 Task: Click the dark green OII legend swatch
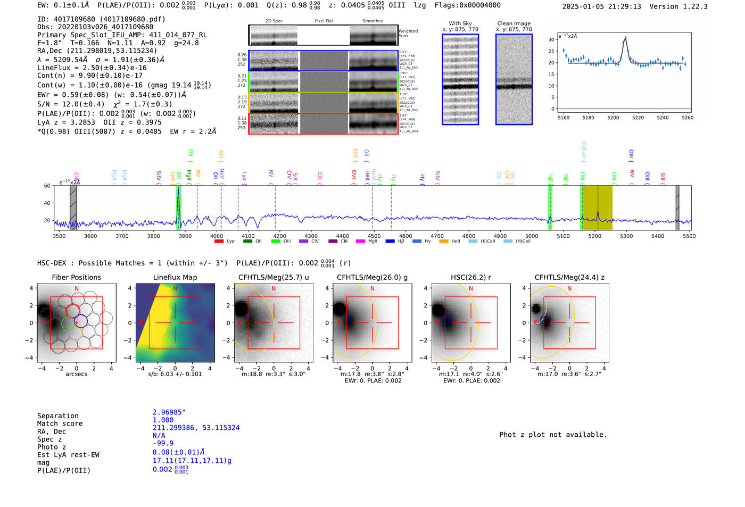(x=247, y=242)
